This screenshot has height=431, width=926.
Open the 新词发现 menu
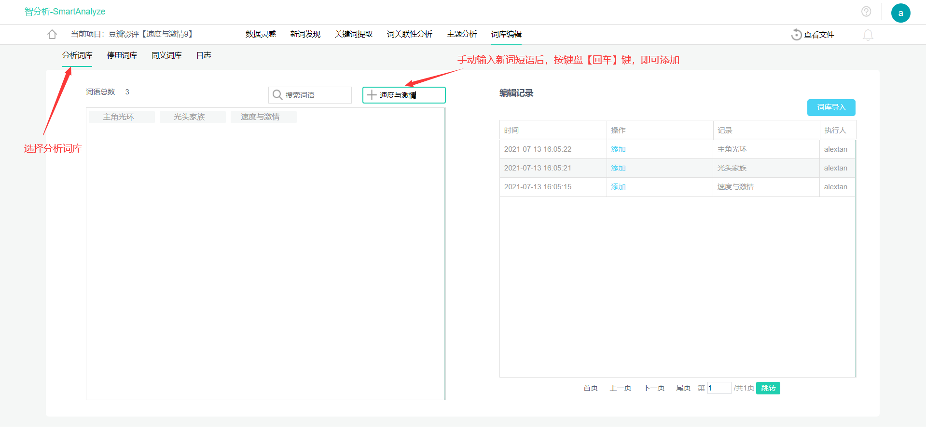click(305, 34)
